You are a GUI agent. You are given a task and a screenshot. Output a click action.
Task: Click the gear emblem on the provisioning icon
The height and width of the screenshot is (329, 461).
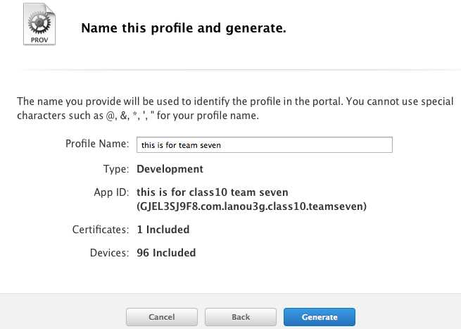(x=39, y=22)
